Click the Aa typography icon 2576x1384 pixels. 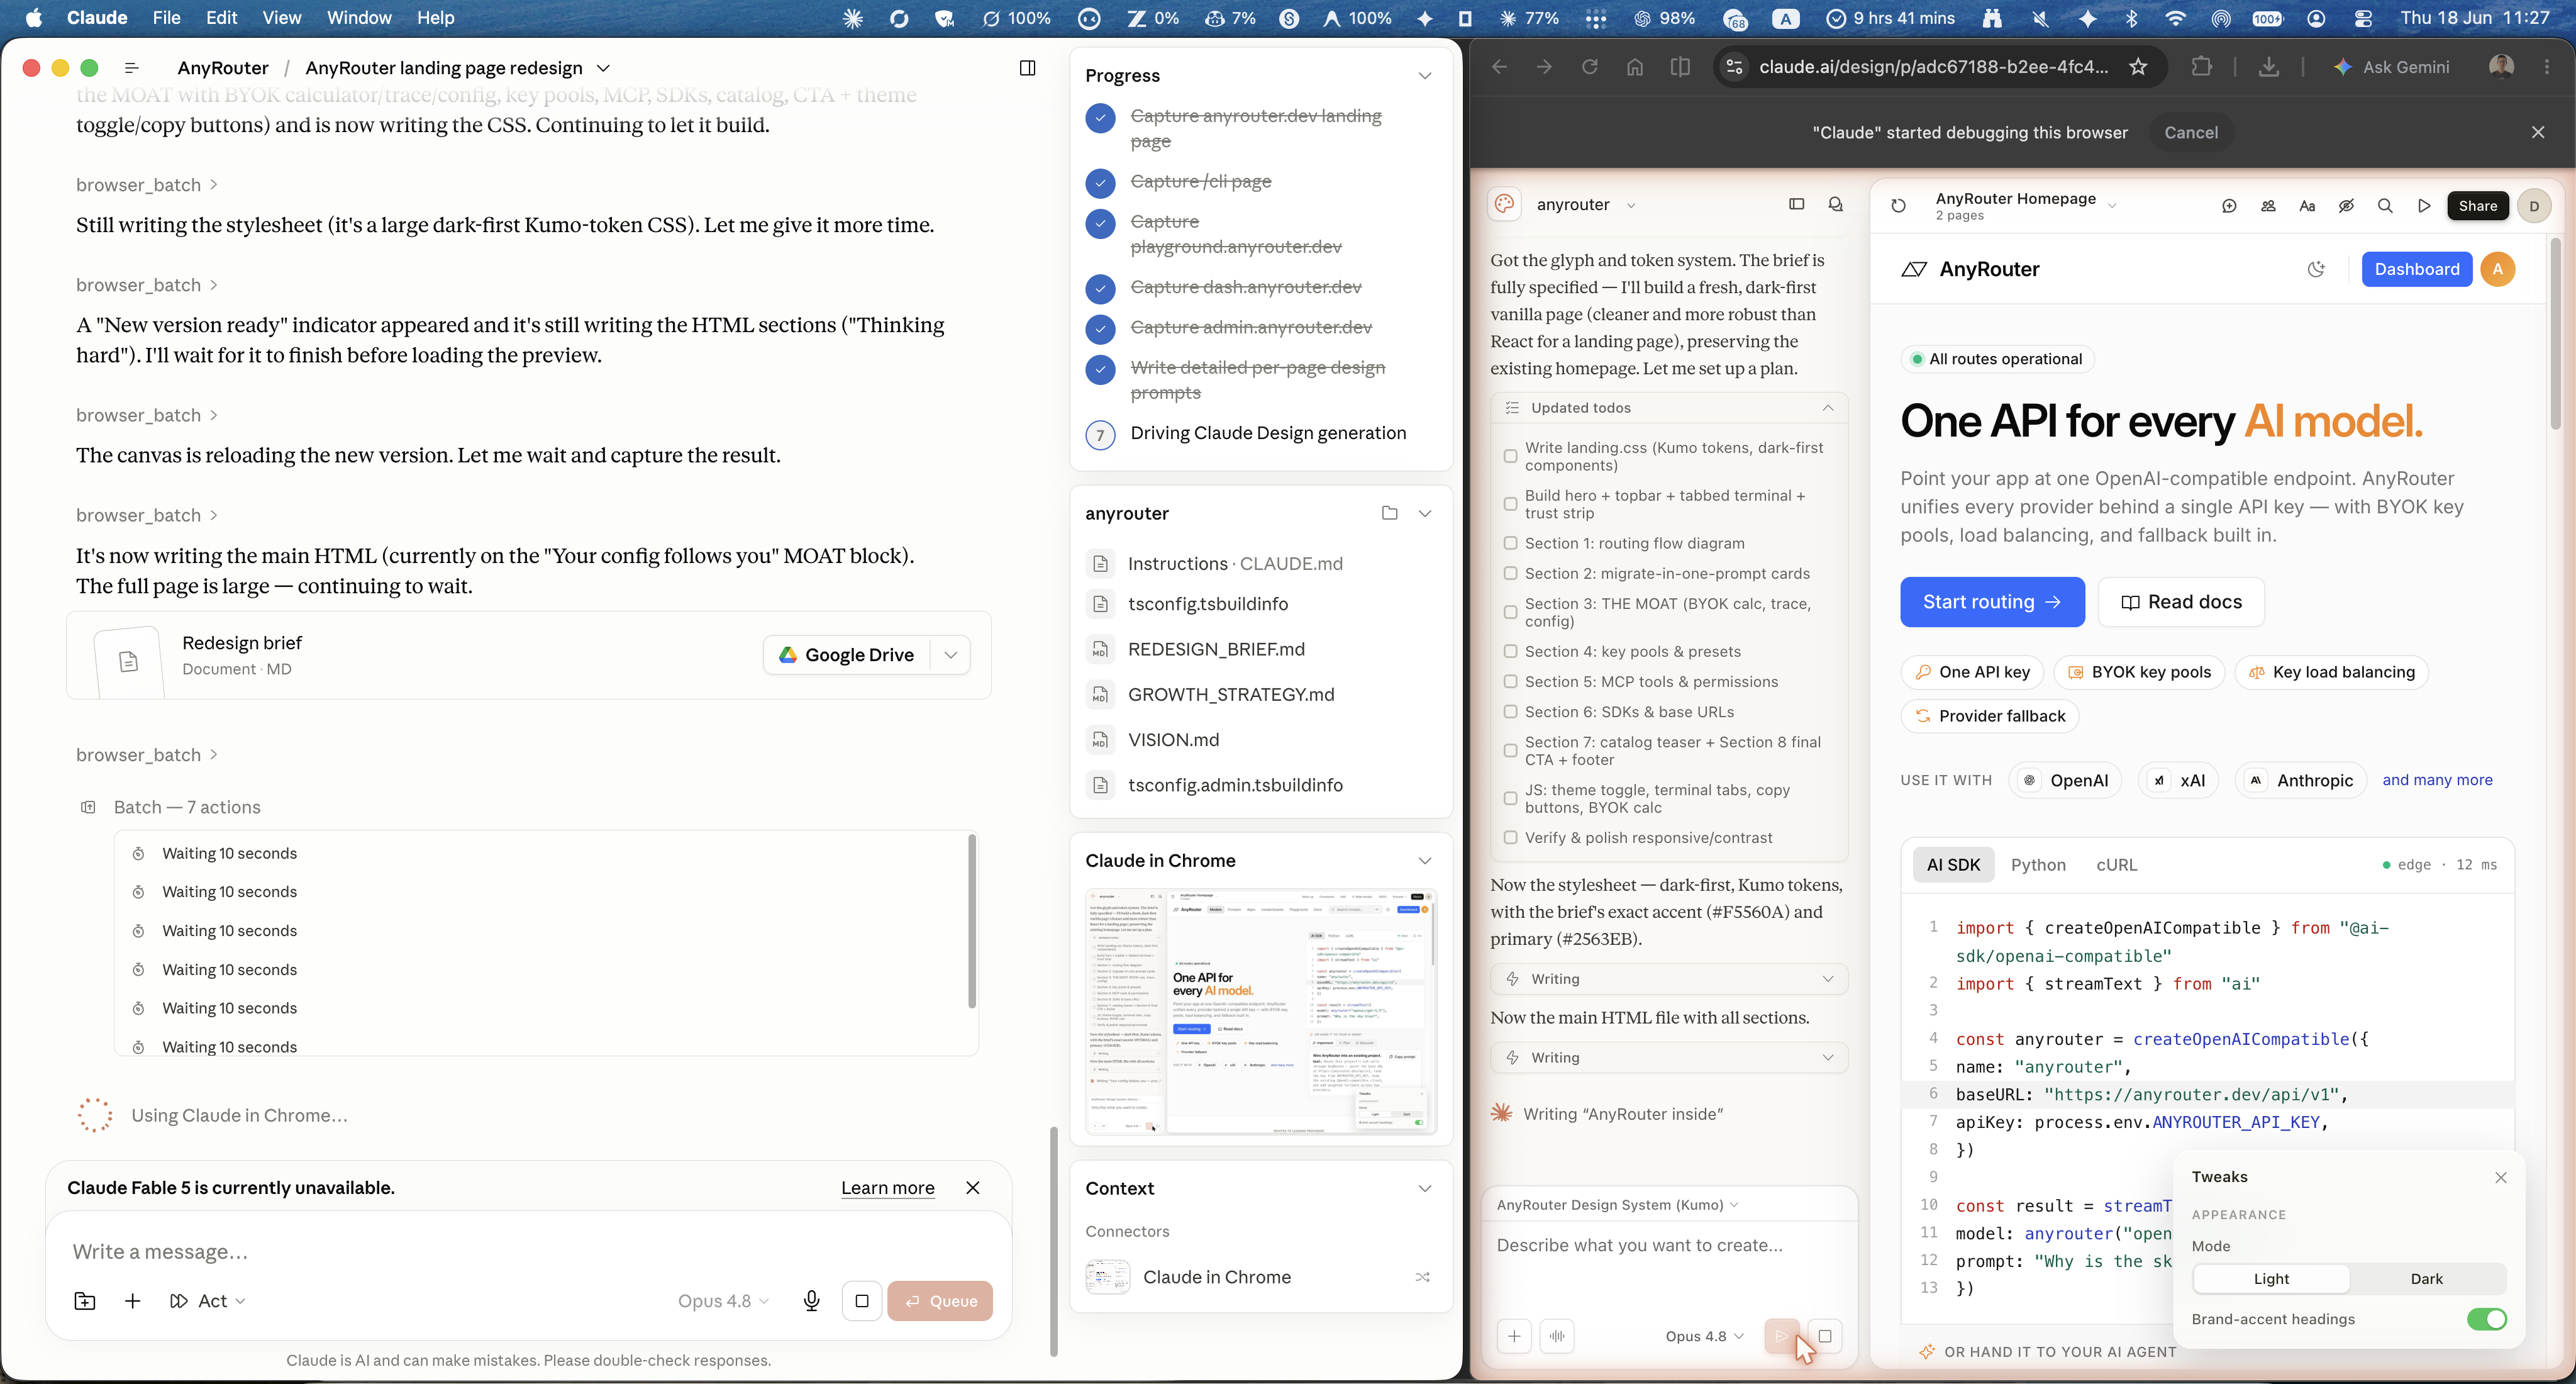point(2307,206)
